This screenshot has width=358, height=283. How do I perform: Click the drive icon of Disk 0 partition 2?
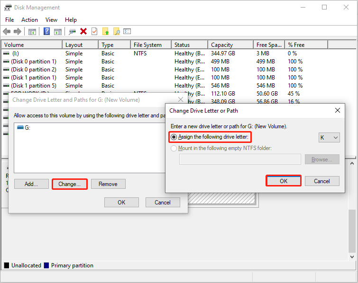click(x=6, y=70)
